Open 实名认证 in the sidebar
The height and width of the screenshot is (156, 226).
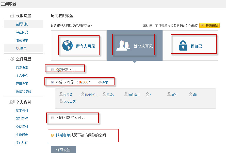click(x=22, y=143)
